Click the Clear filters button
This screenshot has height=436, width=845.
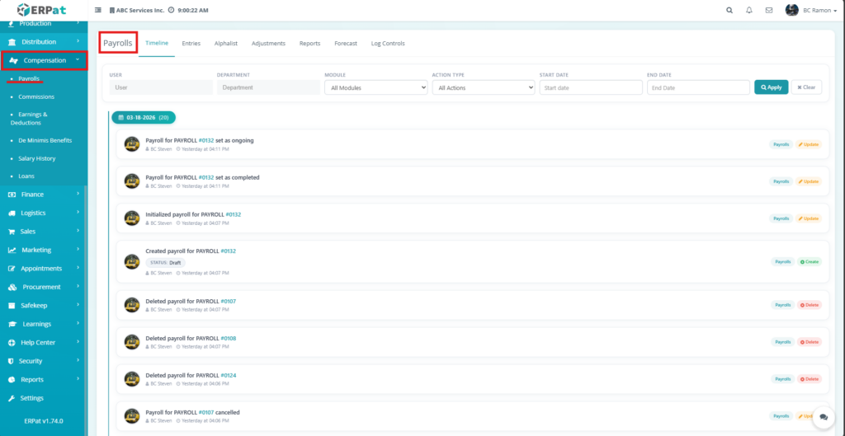805,87
